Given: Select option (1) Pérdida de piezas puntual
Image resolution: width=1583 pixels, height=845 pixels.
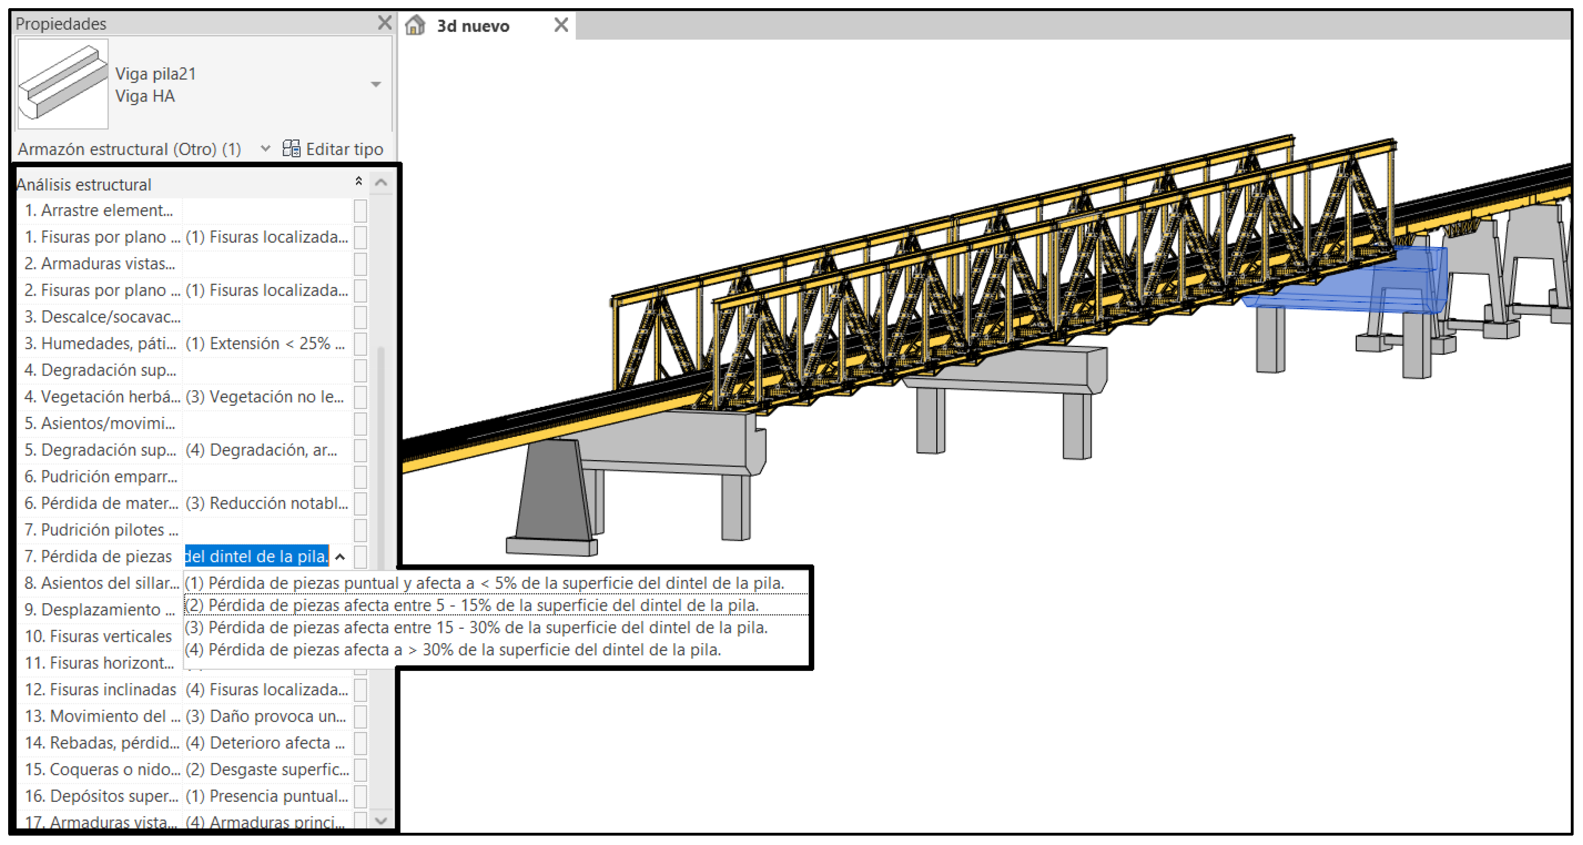Looking at the screenshot, I should click(x=484, y=583).
